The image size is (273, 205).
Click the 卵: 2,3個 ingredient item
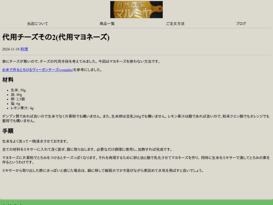point(18,99)
